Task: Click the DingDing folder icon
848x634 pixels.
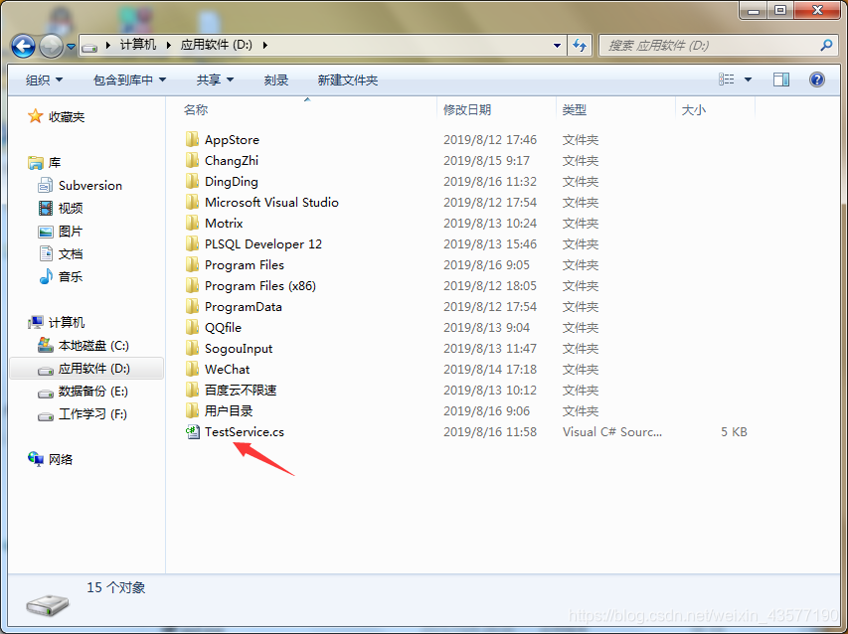Action: click(192, 181)
